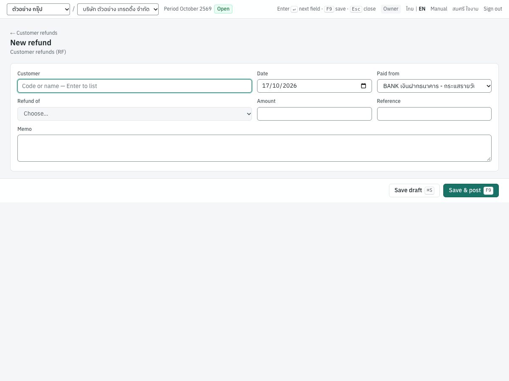Click the Owner role badge
Screen dimensions: 509x381
(x=391, y=9)
